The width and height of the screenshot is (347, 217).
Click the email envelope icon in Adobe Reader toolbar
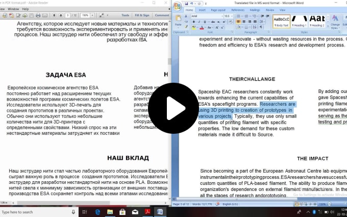click(x=45, y=15)
